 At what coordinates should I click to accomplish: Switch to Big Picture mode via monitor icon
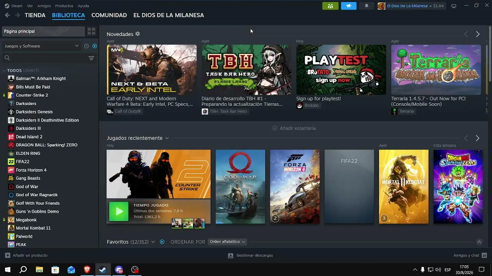point(454,6)
